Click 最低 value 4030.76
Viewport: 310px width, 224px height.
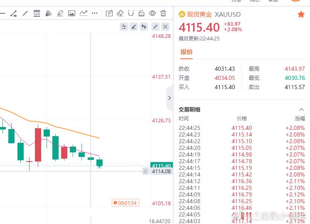pyautogui.click(x=295, y=78)
